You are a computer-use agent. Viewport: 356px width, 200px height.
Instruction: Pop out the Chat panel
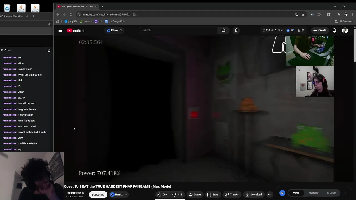click(49, 50)
